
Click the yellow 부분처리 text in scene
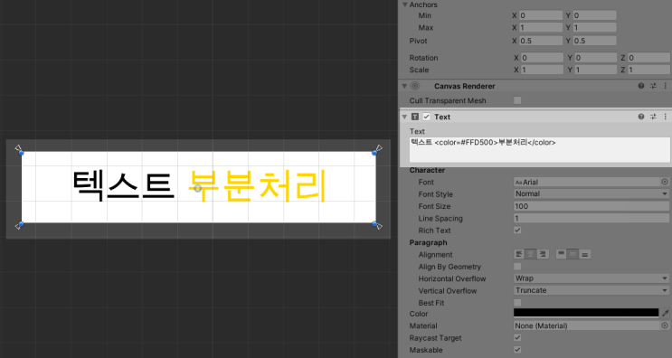point(257,186)
